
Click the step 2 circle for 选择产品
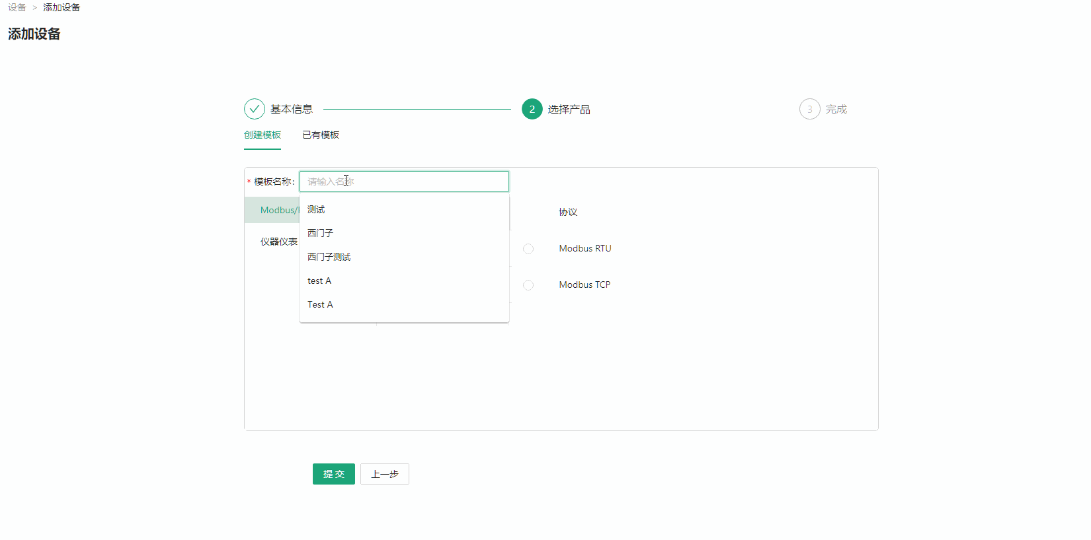pos(532,109)
